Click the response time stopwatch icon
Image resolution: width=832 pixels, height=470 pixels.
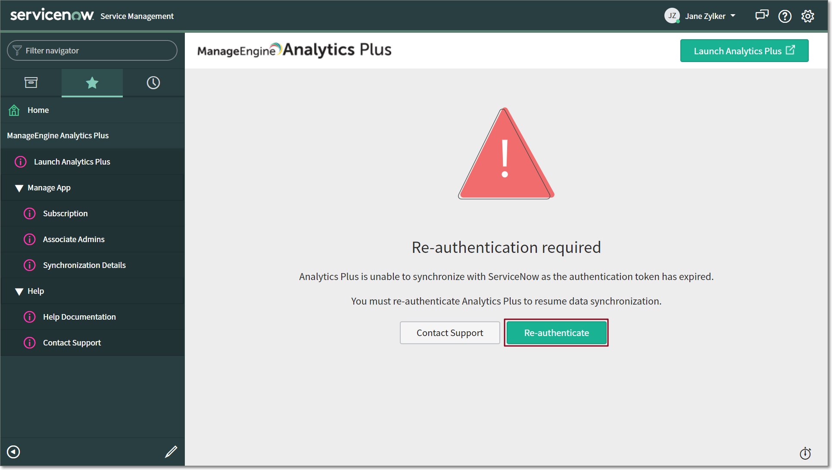pyautogui.click(x=805, y=453)
